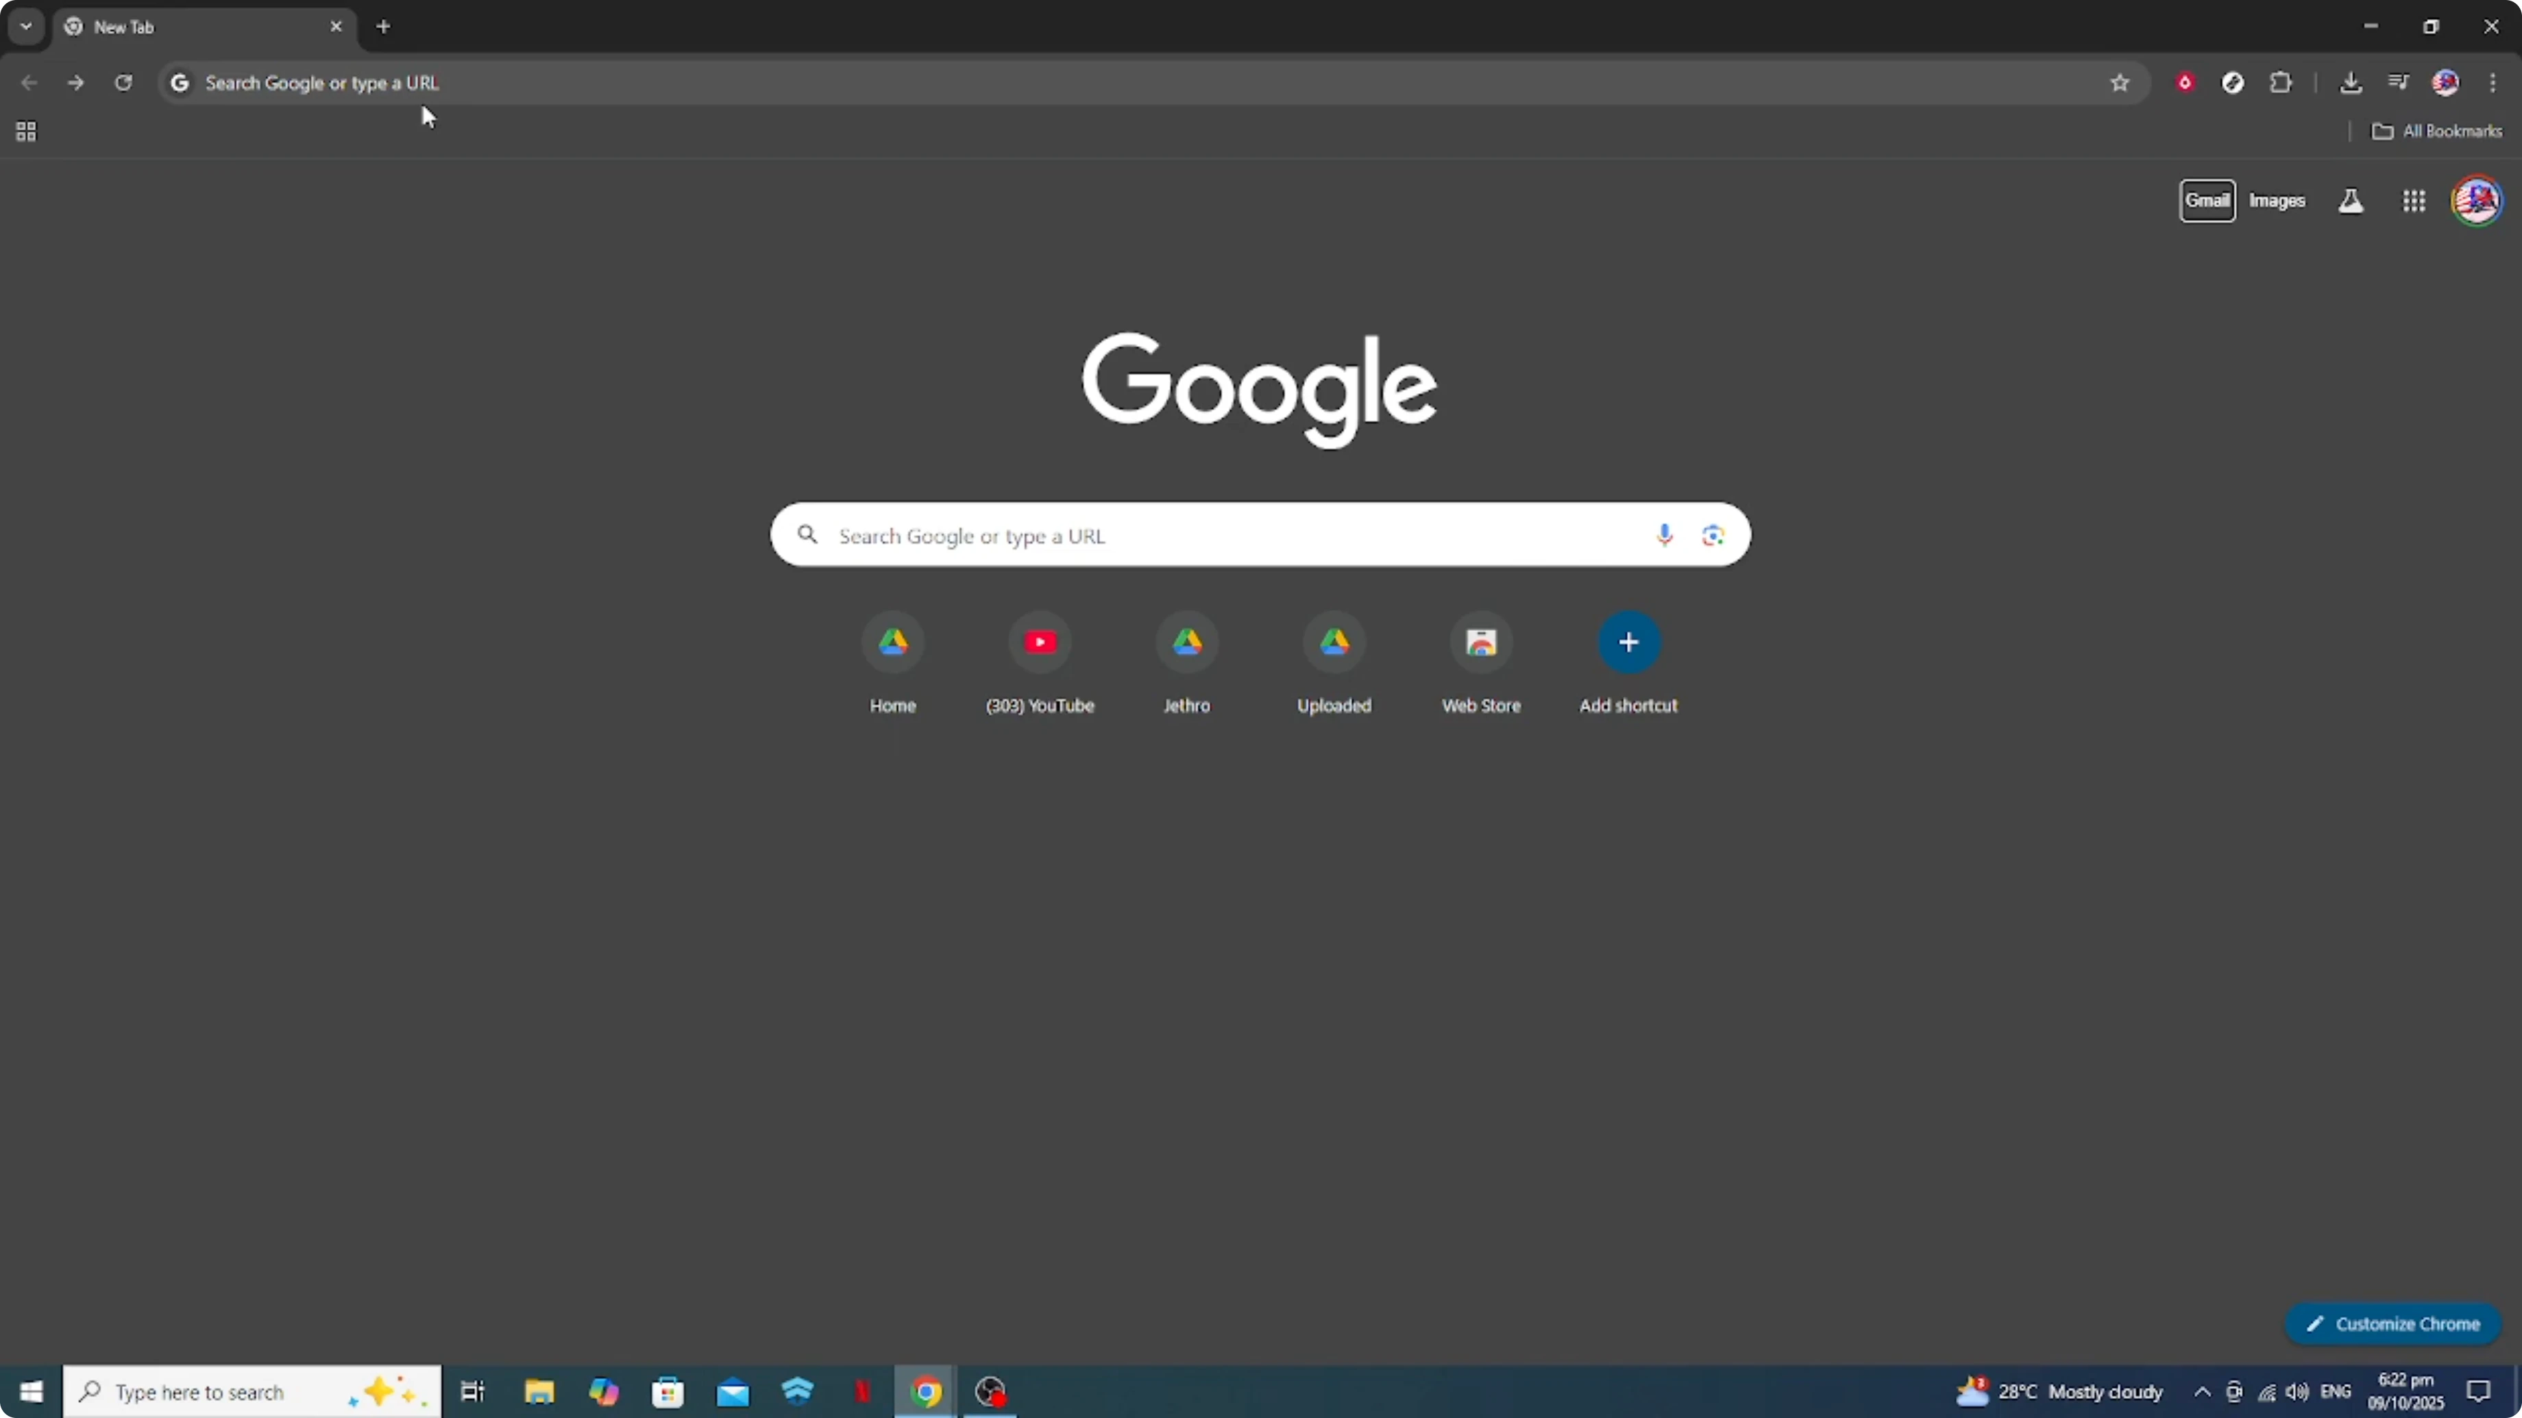Open the Images link
Screen dimensions: 2522x1418
(x=2277, y=199)
